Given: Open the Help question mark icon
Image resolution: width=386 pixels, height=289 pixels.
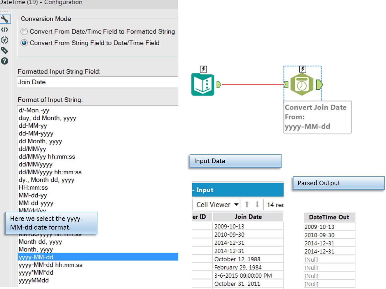Looking at the screenshot, I should tap(5, 61).
